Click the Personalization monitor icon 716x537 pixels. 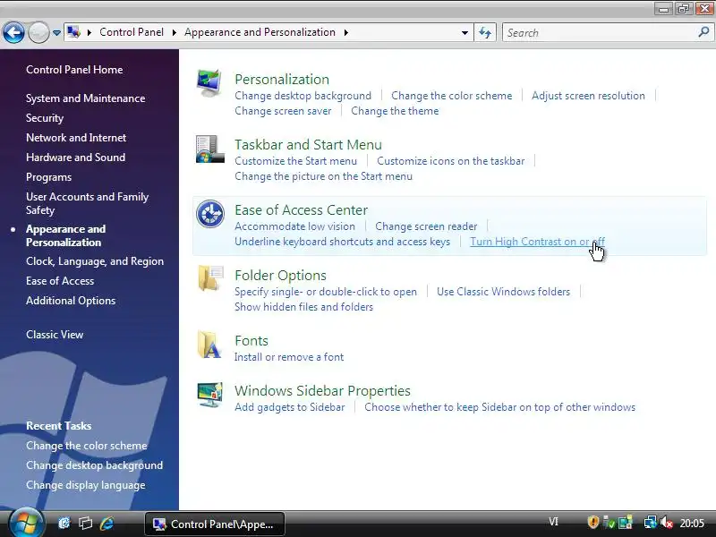[x=209, y=82]
